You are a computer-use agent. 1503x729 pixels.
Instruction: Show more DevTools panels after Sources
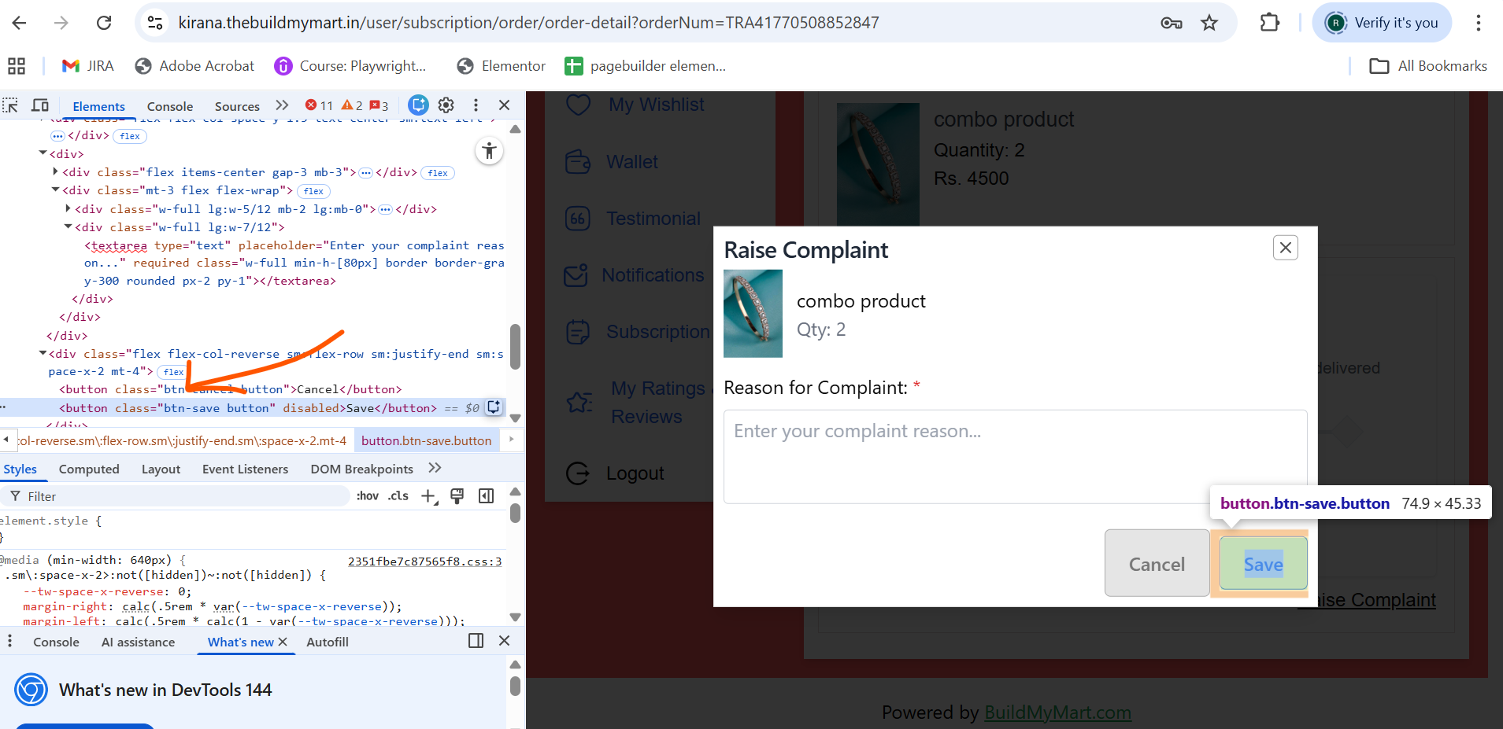click(x=282, y=105)
